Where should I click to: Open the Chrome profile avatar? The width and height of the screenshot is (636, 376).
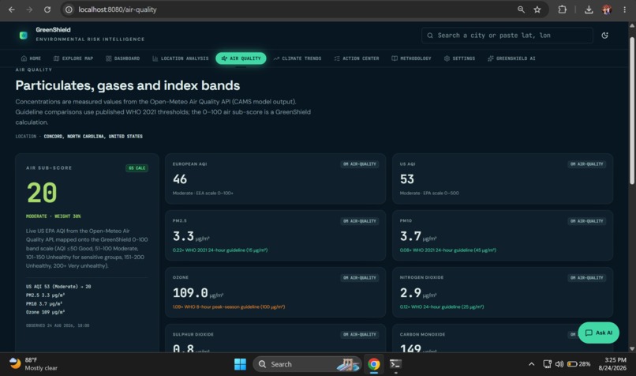pyautogui.click(x=607, y=9)
